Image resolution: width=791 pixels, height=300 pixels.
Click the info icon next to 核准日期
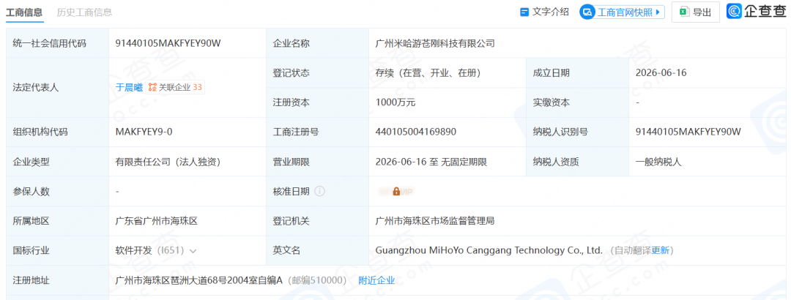(x=319, y=191)
